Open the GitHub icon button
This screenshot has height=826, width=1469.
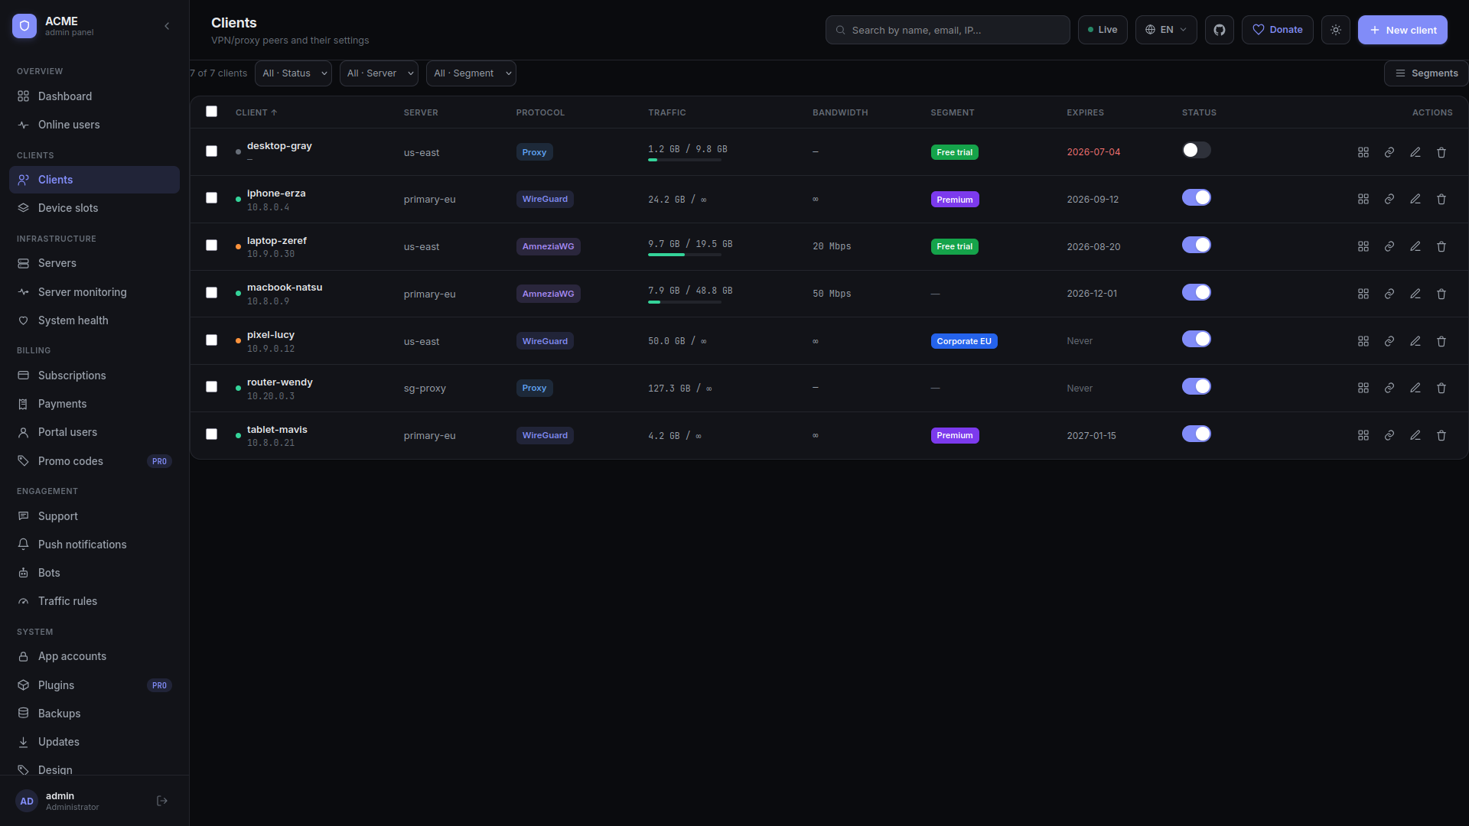click(1220, 30)
